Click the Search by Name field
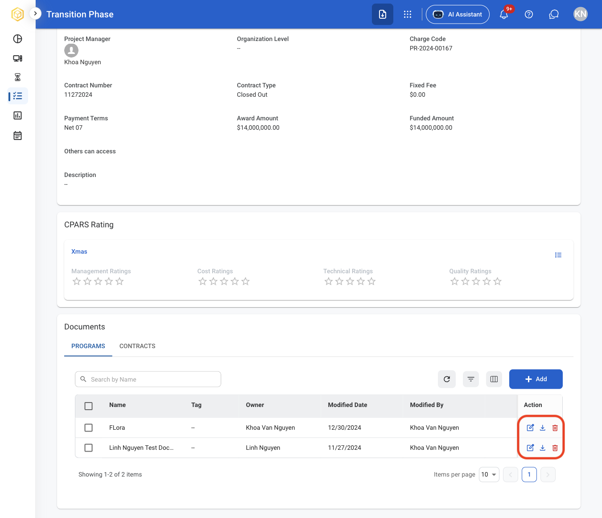Screen dimensions: 602x518 pyautogui.click(x=148, y=379)
